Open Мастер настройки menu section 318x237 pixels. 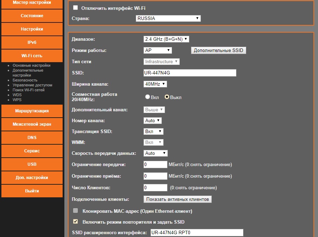(32, 4)
